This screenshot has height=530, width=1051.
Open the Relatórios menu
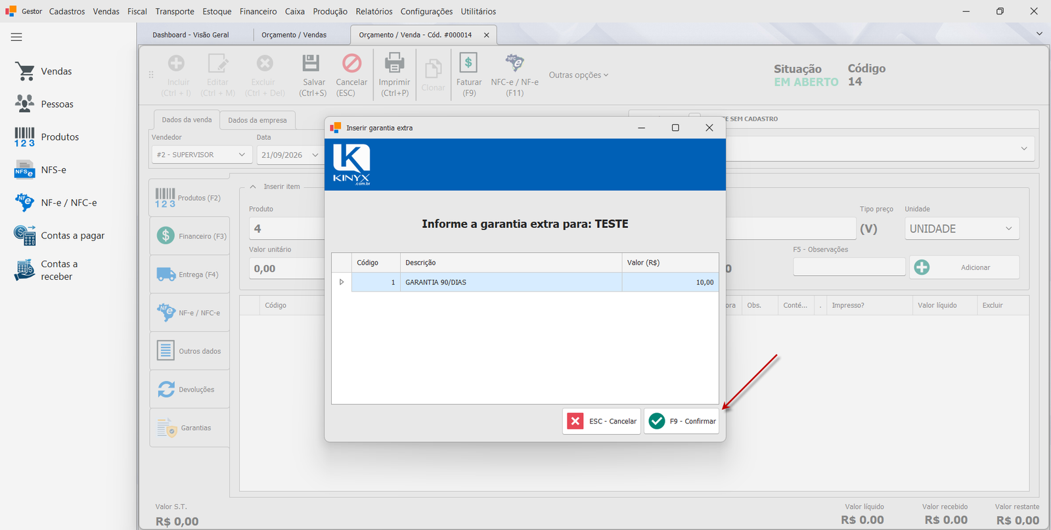[374, 11]
